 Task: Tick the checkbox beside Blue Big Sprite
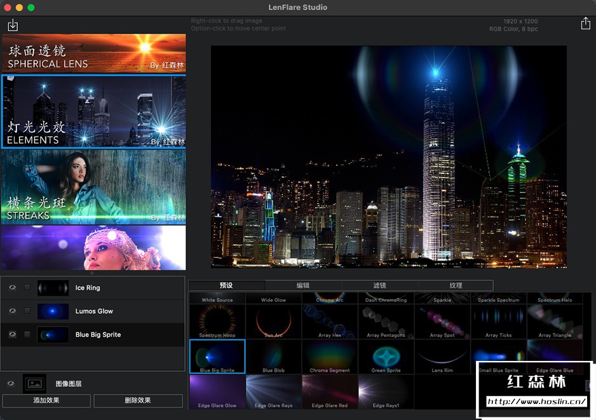click(27, 334)
